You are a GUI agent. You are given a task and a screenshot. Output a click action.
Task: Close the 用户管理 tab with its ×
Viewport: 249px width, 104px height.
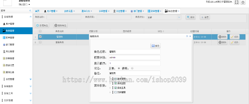(57, 11)
